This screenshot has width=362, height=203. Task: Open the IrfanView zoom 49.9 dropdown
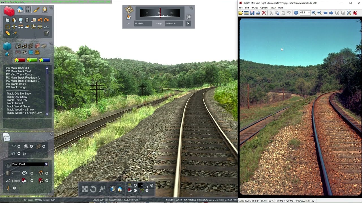[309, 13]
